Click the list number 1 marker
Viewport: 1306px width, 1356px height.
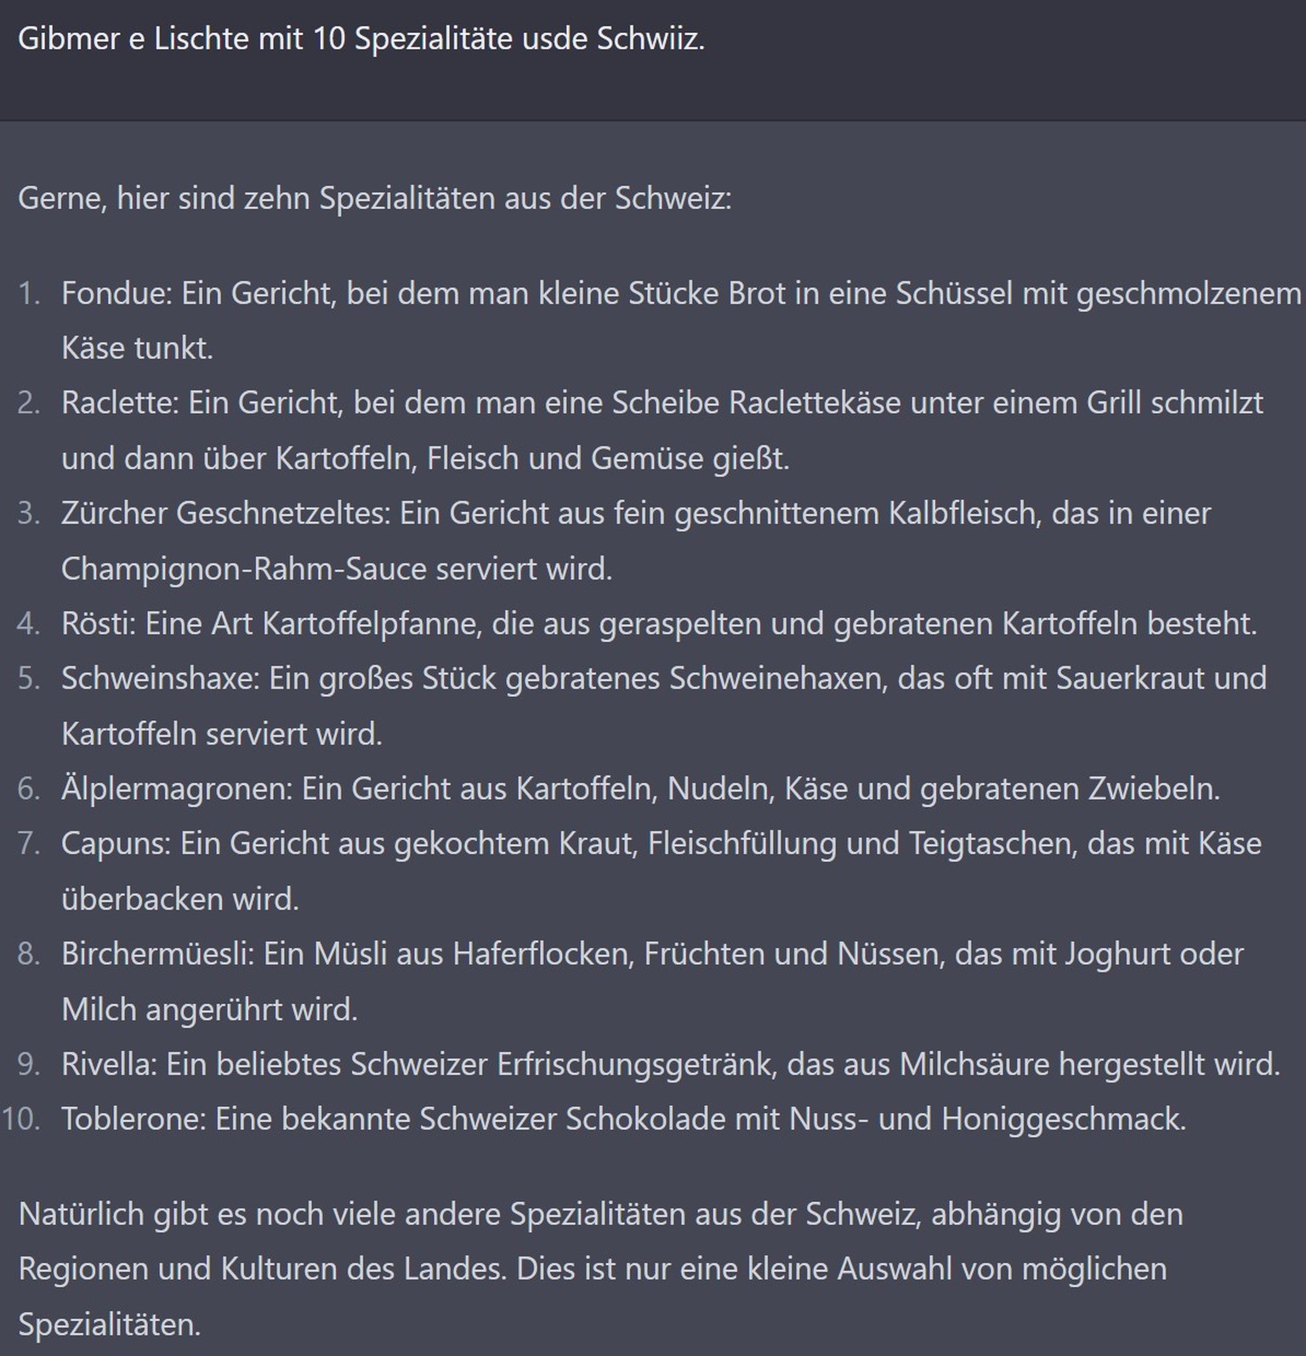[29, 293]
